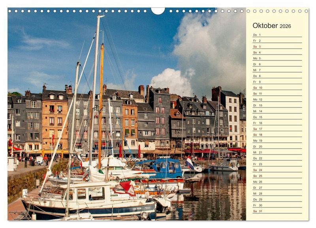Select the 'Di 27' calendar row
This screenshot has width=316, height=228.
point(277,188)
